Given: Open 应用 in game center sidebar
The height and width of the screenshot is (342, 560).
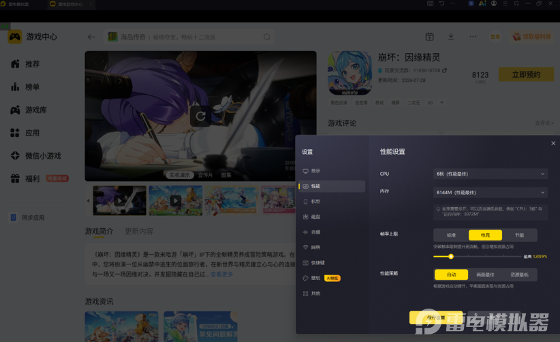Looking at the screenshot, I should (25, 133).
